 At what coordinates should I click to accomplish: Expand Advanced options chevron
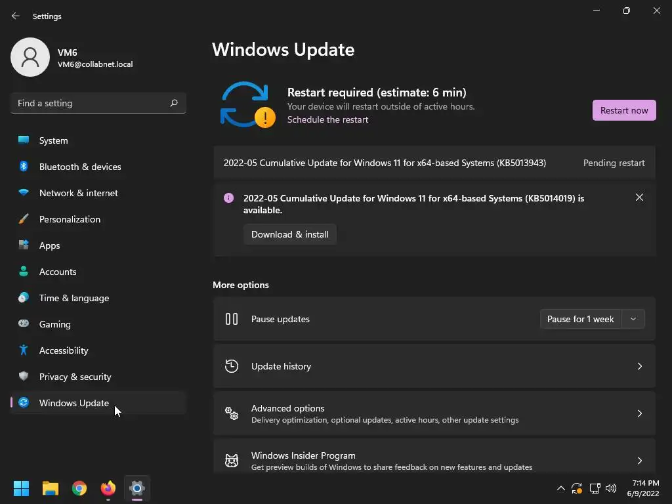(639, 413)
